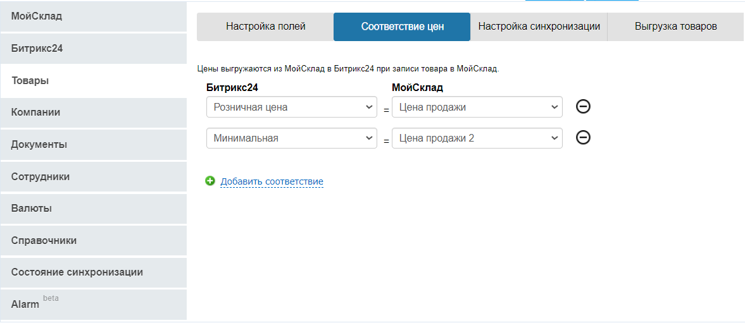745x323 pixels.
Task: Click the price export description text
Action: 348,69
